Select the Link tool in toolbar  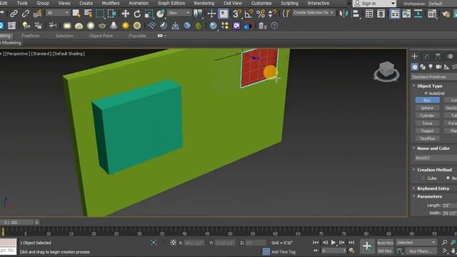(14, 14)
